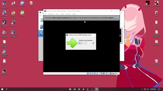
Task: Select the OBS Studio desktop shortcut
Action: pyautogui.click(x=4, y=72)
